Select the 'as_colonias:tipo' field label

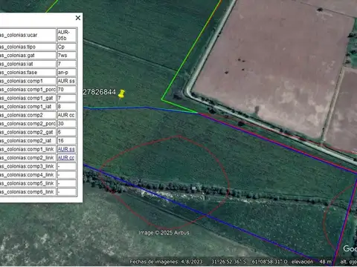(18, 47)
